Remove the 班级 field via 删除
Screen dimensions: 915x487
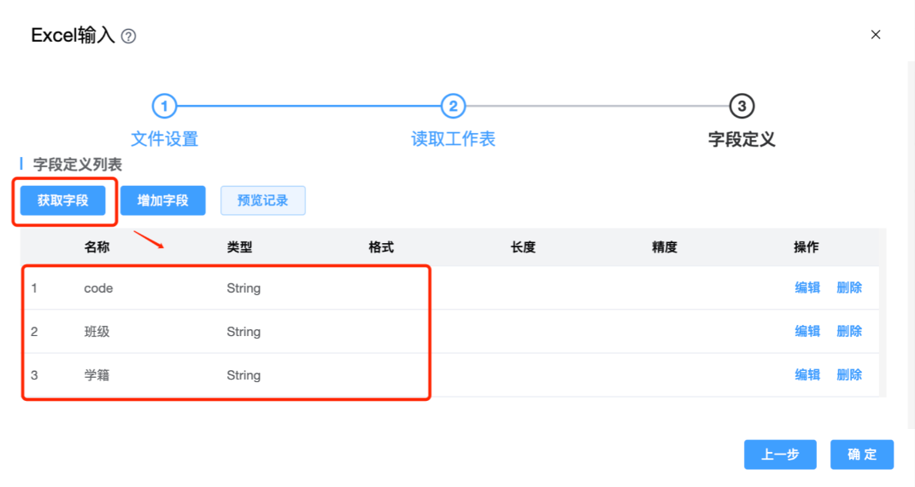coord(849,332)
